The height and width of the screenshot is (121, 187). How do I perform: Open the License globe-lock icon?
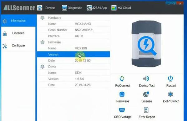[x=146, y=94]
